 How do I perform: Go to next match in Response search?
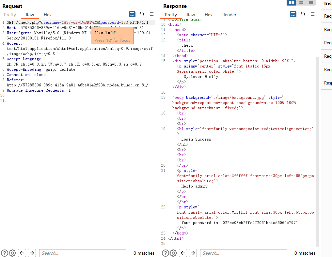pos(193,253)
